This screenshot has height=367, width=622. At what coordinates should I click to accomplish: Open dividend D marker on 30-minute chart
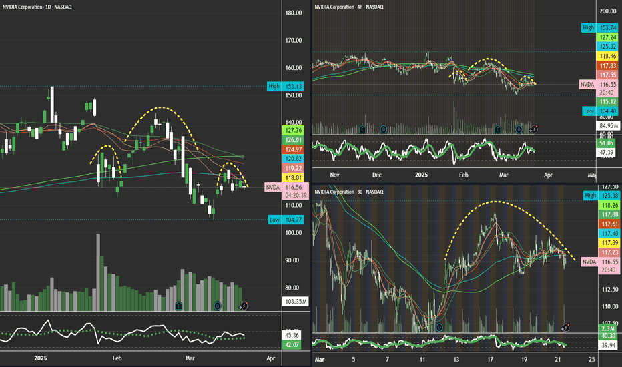(439, 328)
